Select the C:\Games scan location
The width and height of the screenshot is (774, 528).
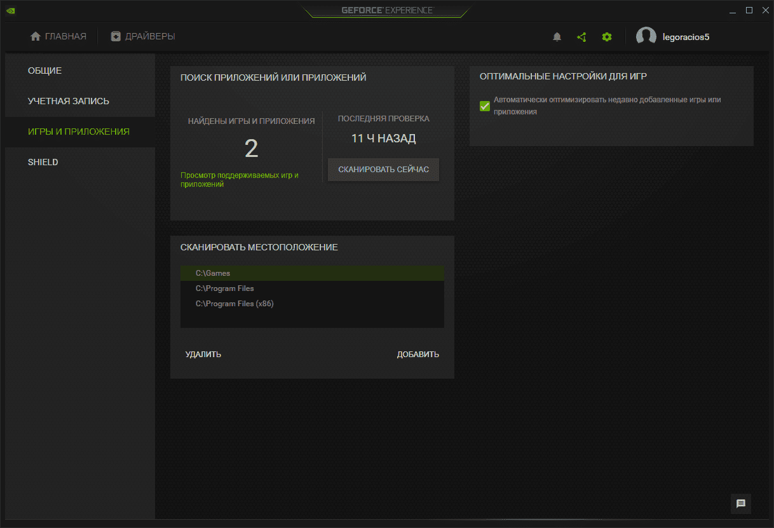312,273
